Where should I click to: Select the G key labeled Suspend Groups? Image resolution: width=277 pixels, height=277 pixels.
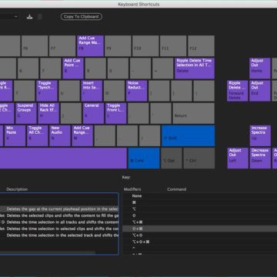click(x=26, y=113)
